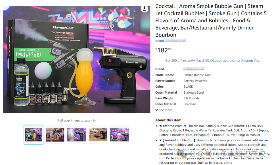Viewport: 274px width, 165px height.
Task: Click the Brand link under the title
Action: [x=170, y=41]
